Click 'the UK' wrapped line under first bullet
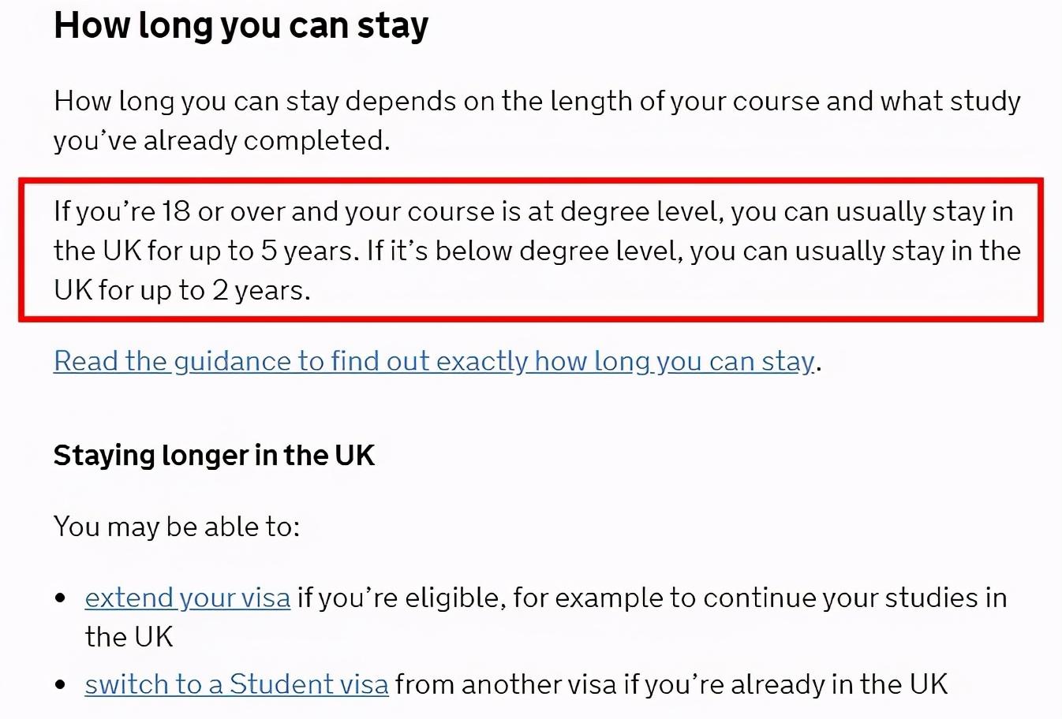Screen dimensions: 1062x719 coord(129,637)
